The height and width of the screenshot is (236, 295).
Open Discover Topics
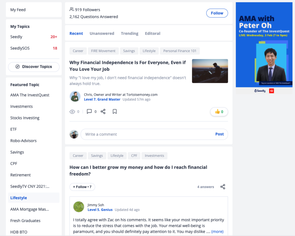(34, 67)
